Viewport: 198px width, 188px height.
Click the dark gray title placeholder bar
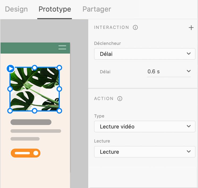[31, 122]
